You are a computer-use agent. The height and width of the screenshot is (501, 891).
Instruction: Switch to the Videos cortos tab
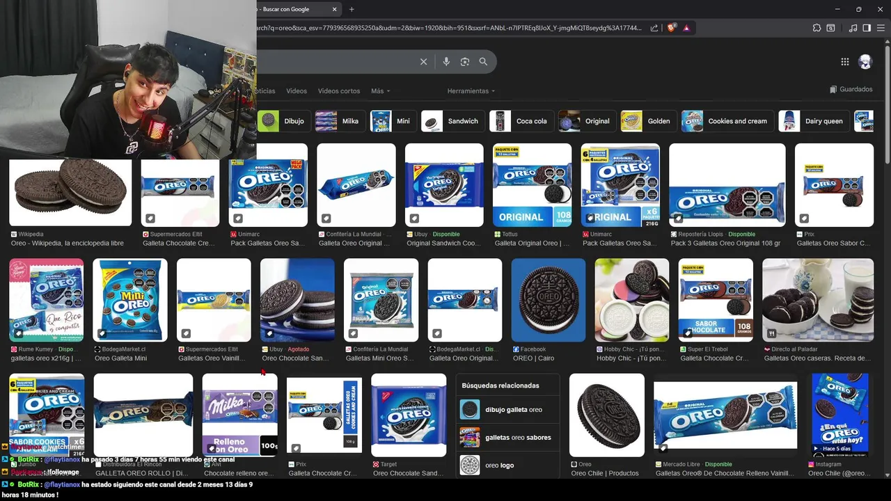coord(339,91)
